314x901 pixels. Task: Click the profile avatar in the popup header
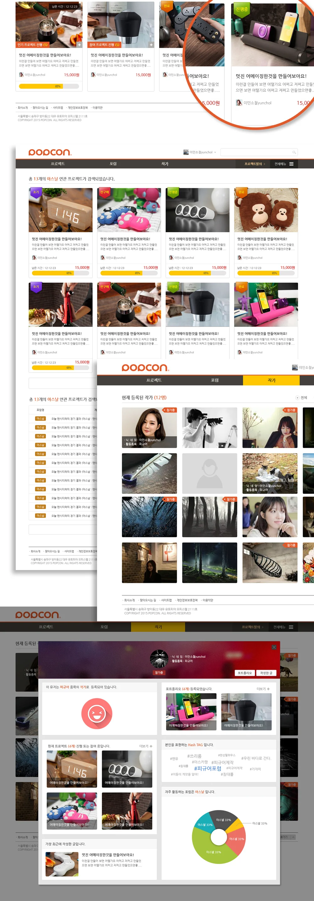coord(159,659)
